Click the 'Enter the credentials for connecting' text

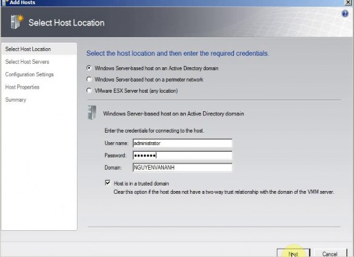coord(154,131)
